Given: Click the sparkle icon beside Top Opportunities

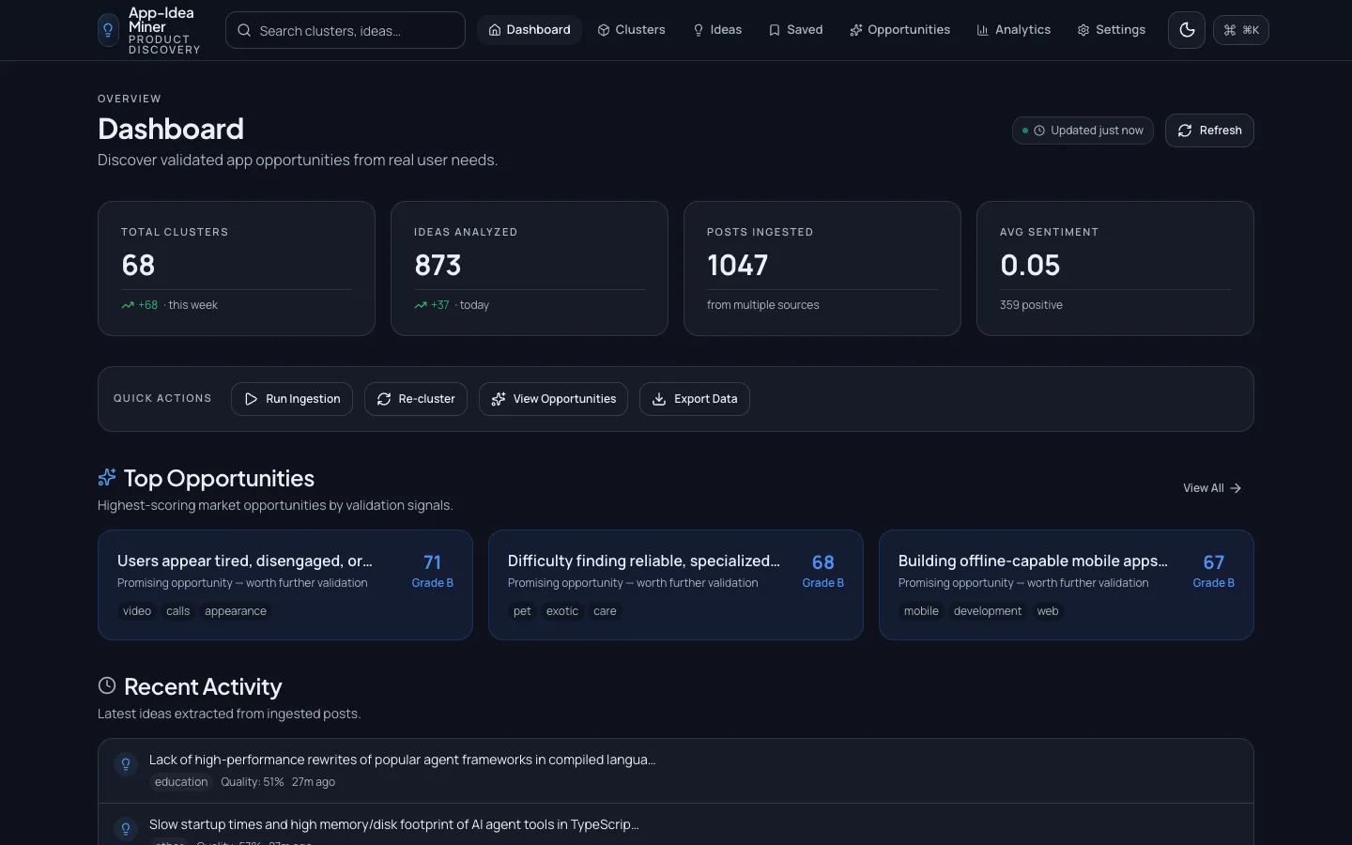Looking at the screenshot, I should (x=107, y=478).
